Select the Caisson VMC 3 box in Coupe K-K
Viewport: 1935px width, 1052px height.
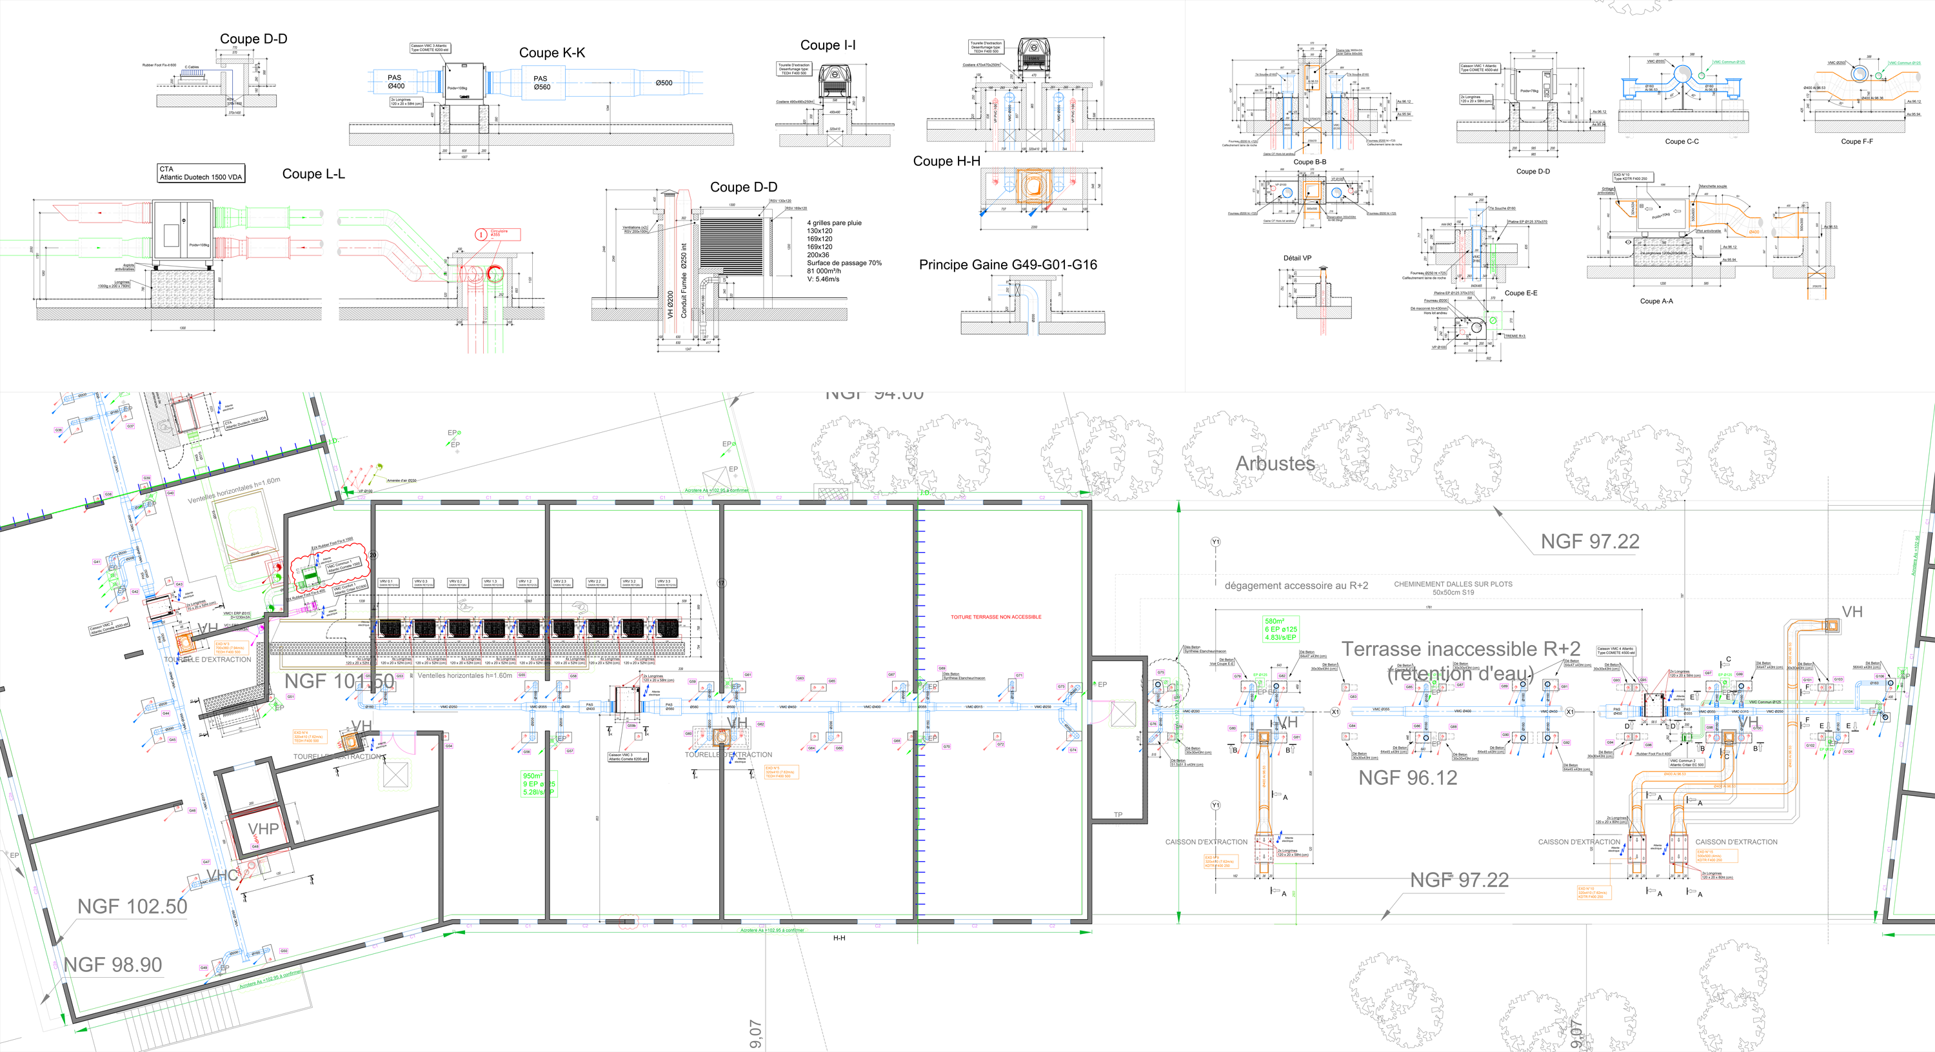click(x=464, y=83)
